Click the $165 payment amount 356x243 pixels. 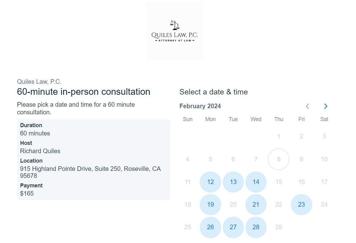27,193
